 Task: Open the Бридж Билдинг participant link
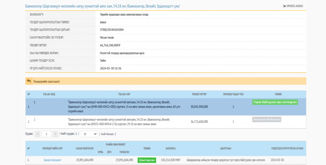(52, 160)
